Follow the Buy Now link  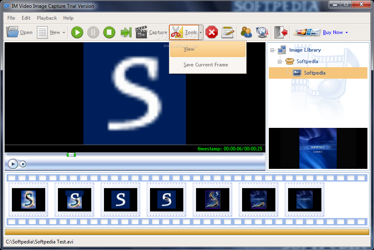(x=333, y=32)
